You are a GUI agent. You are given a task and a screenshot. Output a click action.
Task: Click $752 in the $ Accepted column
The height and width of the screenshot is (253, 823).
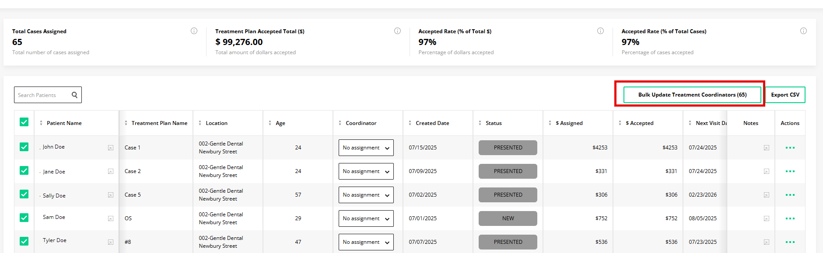671,218
